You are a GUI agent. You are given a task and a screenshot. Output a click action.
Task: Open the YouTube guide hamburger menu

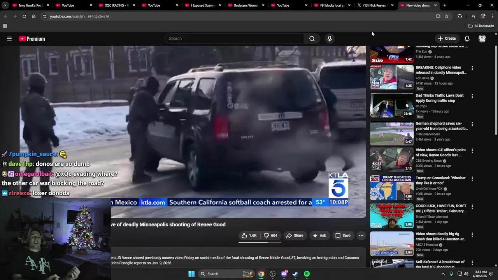pos(9,38)
